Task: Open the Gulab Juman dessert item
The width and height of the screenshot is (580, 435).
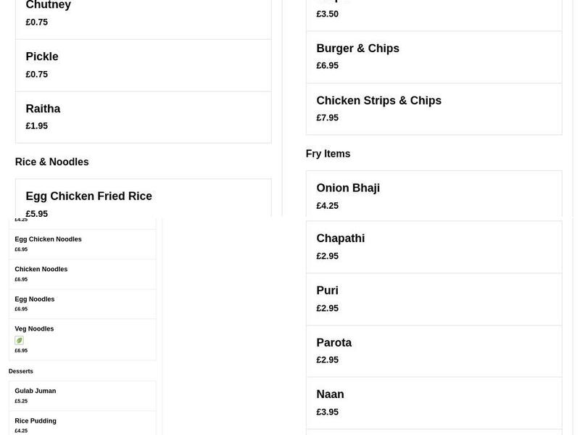Action: point(82,395)
